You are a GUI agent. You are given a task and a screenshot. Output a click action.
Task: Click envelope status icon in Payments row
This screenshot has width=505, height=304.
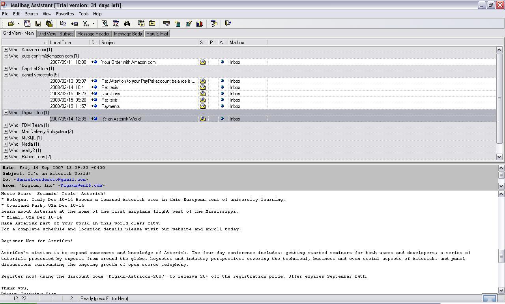pos(203,106)
